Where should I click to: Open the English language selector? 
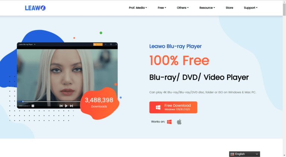pyautogui.click(x=244, y=154)
